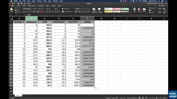Center text horizontally
The height and width of the screenshot is (99, 177).
pos(50,12)
